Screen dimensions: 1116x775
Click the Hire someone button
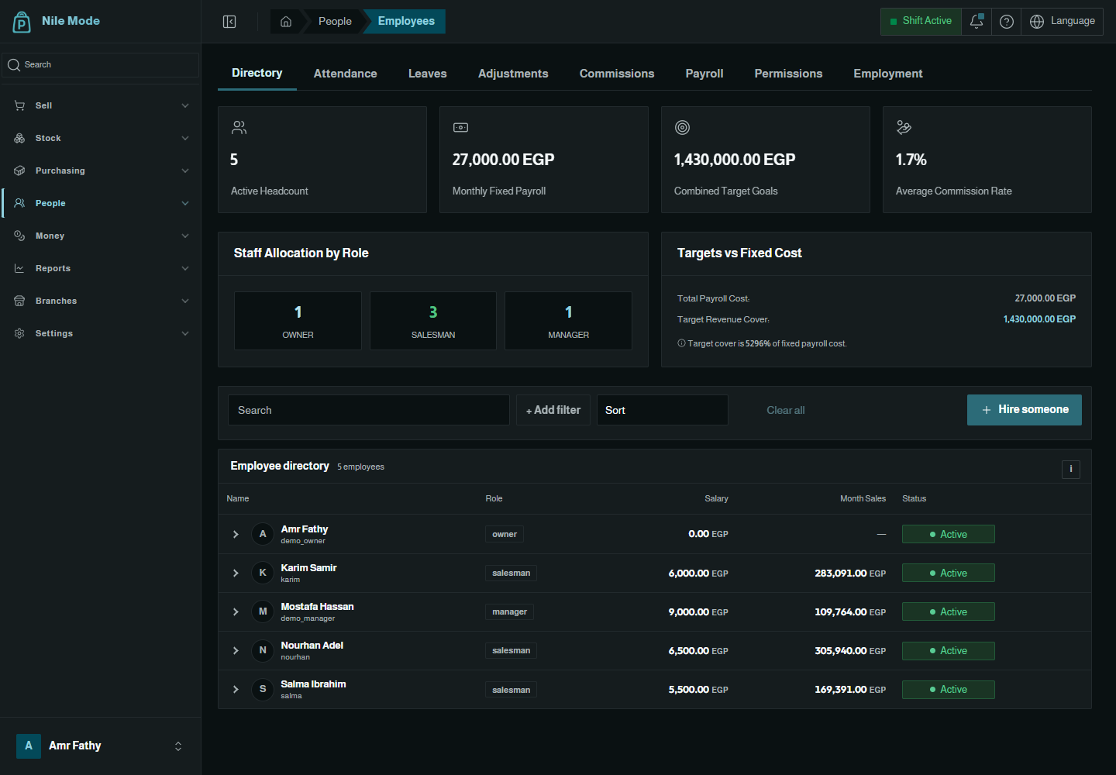pyautogui.click(x=1025, y=410)
